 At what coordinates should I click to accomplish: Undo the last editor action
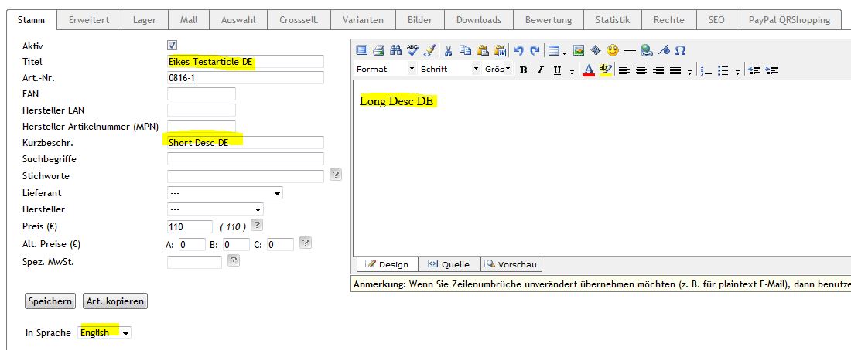tap(518, 51)
